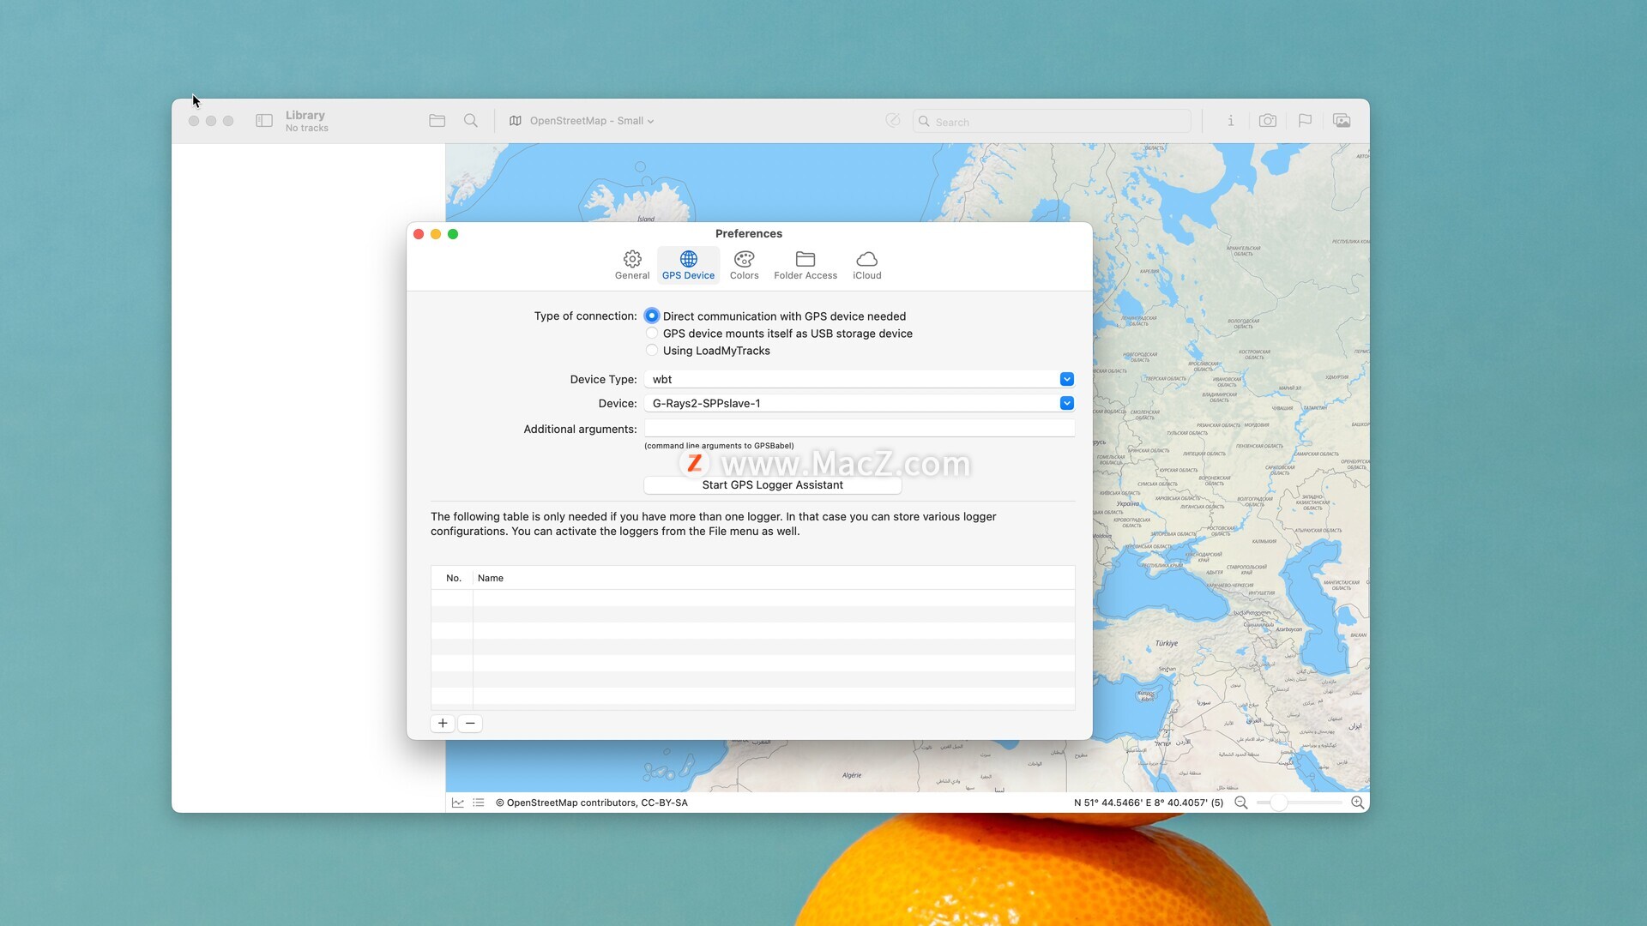This screenshot has width=1647, height=926.
Task: Click the coordinates readout in status bar
Action: point(1149,803)
